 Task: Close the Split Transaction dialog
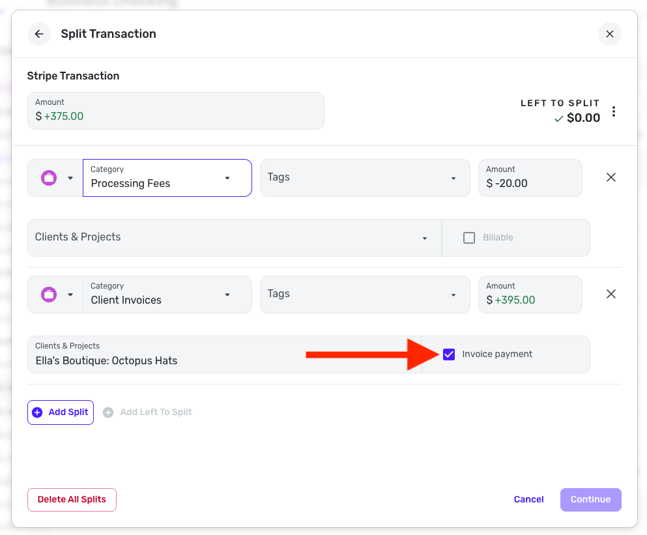click(x=609, y=34)
